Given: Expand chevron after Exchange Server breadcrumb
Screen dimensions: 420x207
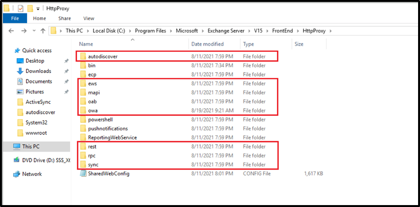Looking at the screenshot, I should (249, 31).
